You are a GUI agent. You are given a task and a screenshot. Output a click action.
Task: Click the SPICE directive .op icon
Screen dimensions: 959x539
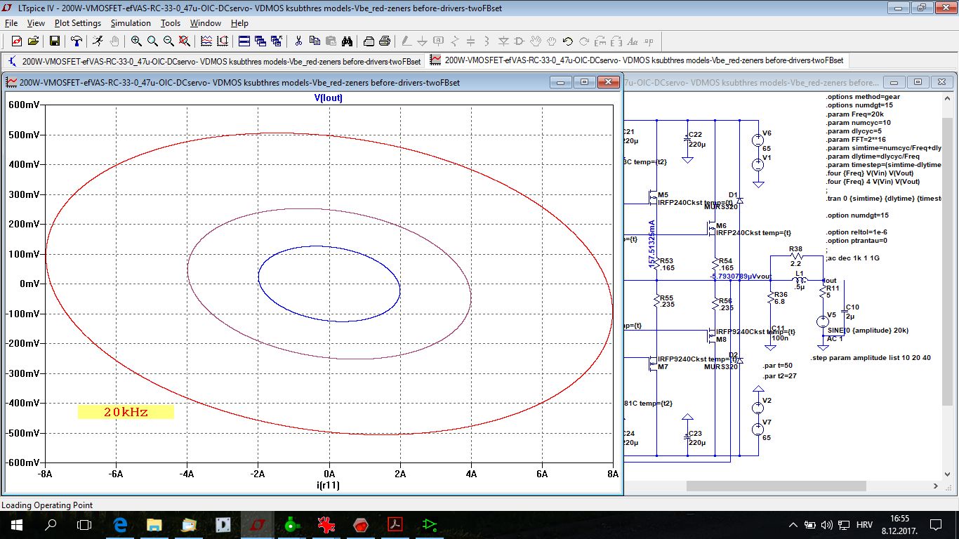[648, 41]
